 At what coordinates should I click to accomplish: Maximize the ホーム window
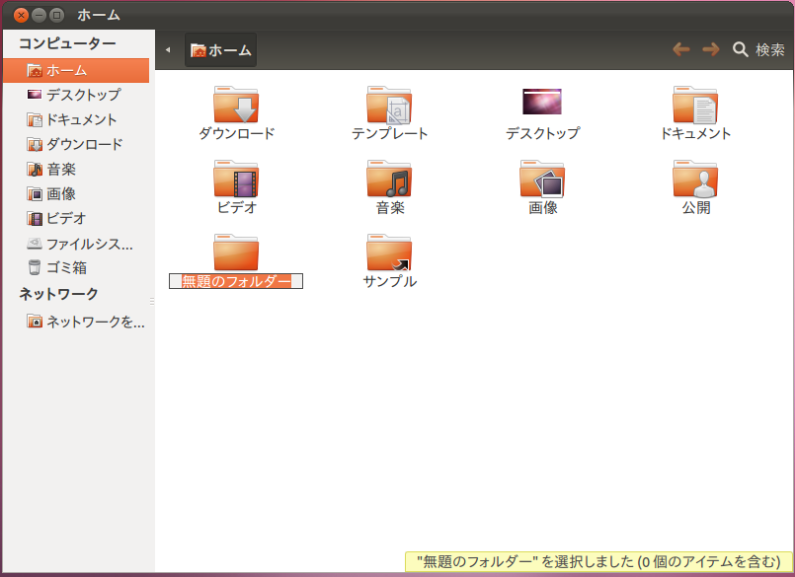(x=57, y=15)
